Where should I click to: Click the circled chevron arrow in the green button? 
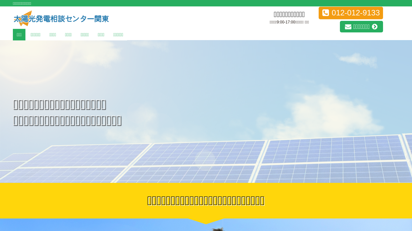coord(375,27)
